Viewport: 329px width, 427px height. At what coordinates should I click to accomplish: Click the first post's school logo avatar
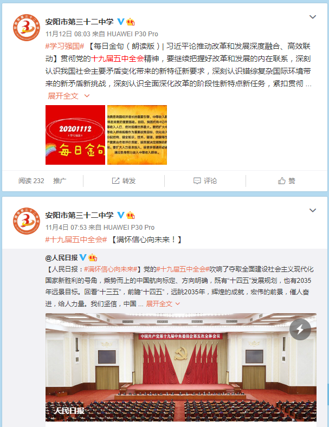tap(27, 28)
